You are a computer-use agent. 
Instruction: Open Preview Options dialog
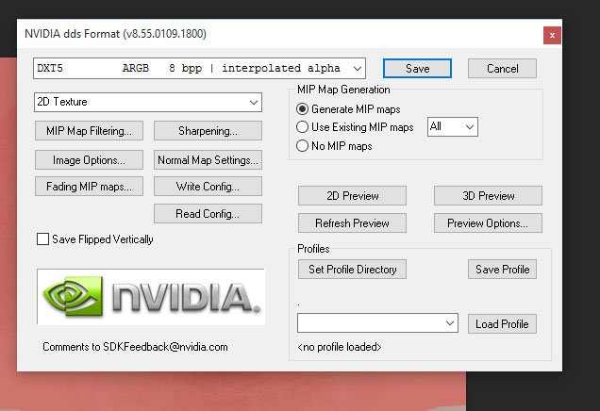(488, 222)
